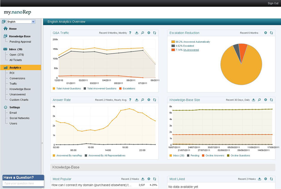Open Conversions analytics page

[x=17, y=78]
